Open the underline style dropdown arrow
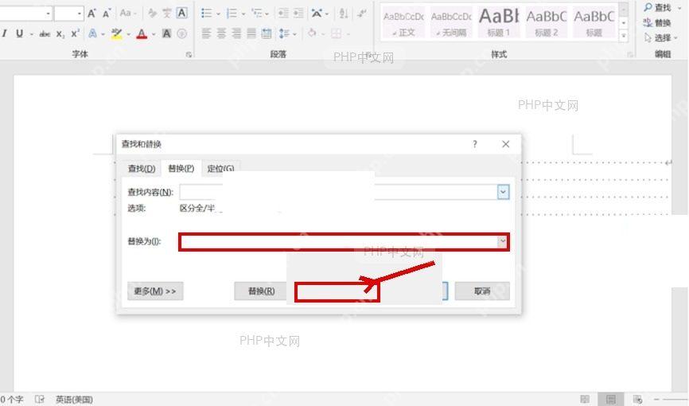The height and width of the screenshot is (406, 689). click(x=31, y=34)
